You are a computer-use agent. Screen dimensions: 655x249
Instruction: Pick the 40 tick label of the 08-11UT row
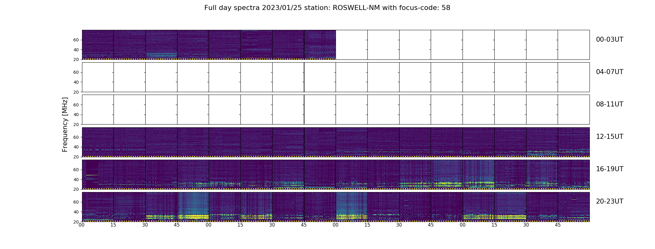pos(76,115)
